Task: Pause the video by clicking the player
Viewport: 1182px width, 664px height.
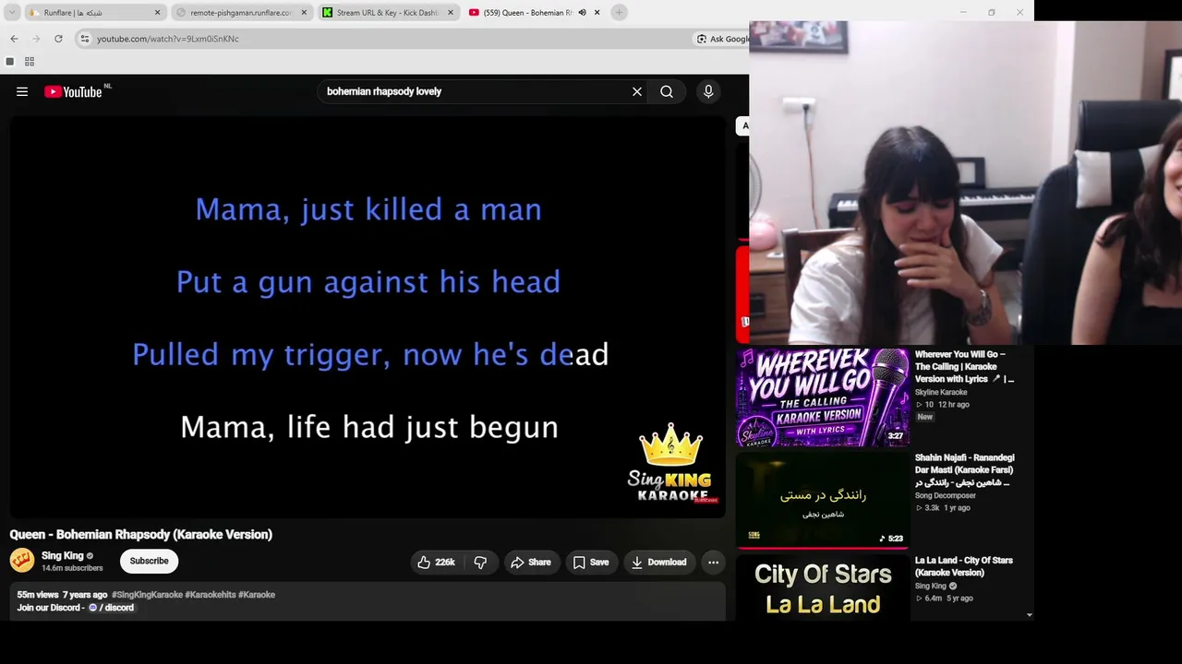Action: 368,316
